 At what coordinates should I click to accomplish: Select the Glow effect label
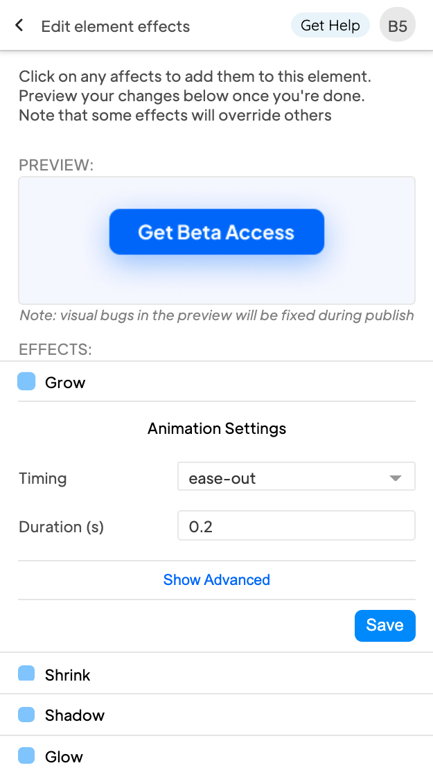tap(64, 756)
